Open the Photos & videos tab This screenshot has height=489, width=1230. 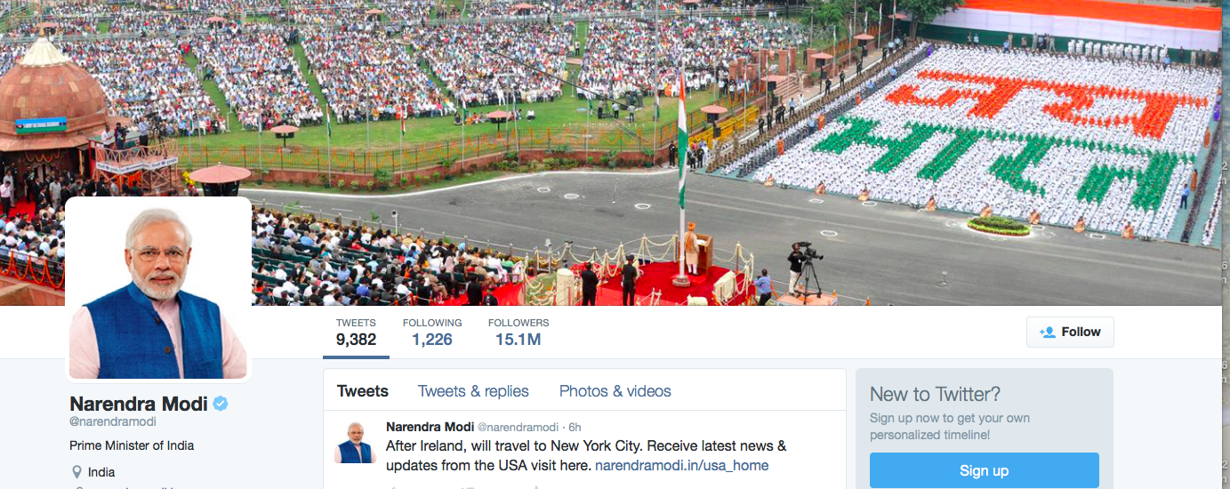(615, 391)
